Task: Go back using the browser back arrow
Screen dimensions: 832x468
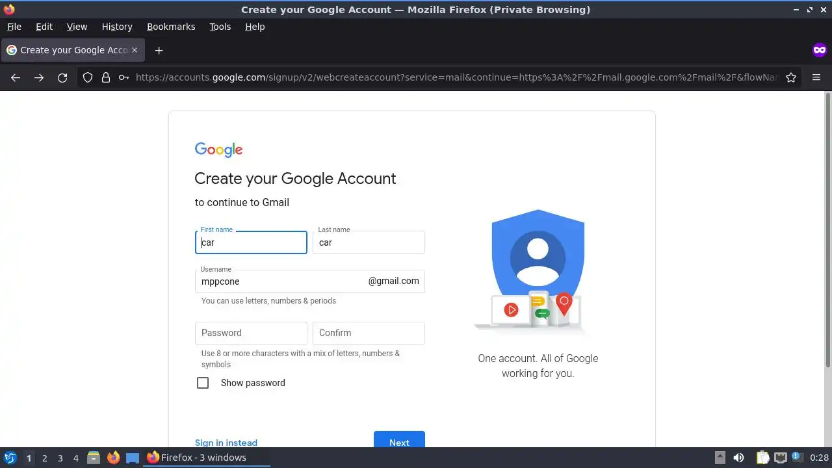Action: pos(16,77)
